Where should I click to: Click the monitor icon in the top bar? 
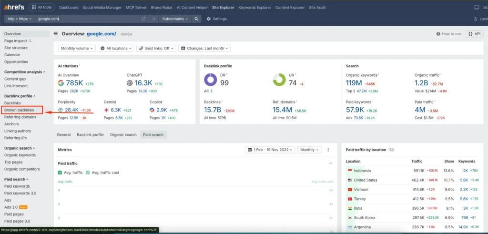tap(477, 8)
